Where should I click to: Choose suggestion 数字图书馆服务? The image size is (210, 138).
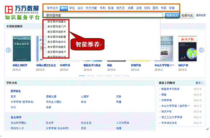[57, 47]
